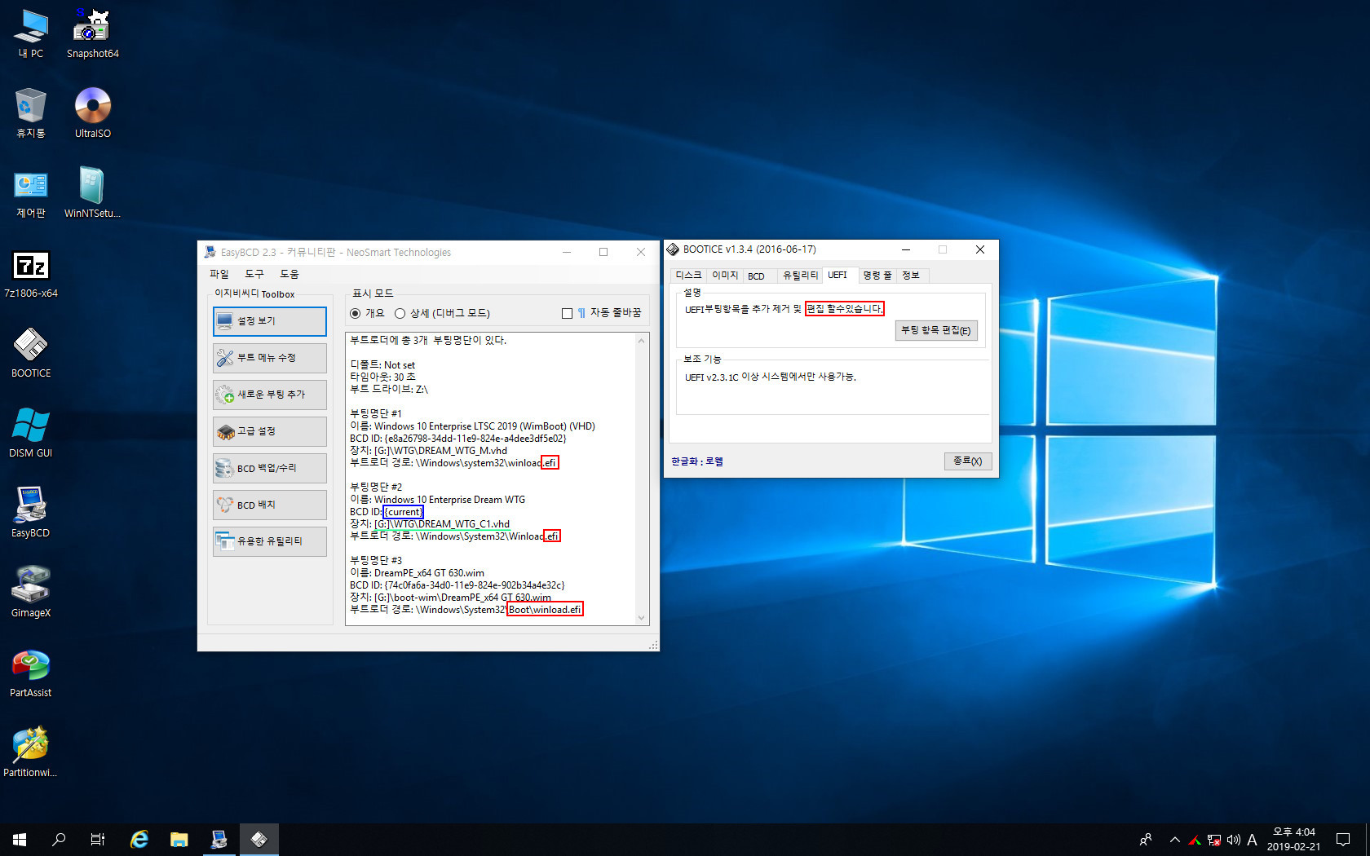
Task: Click the People icon in the tray
Action: [x=1146, y=839]
